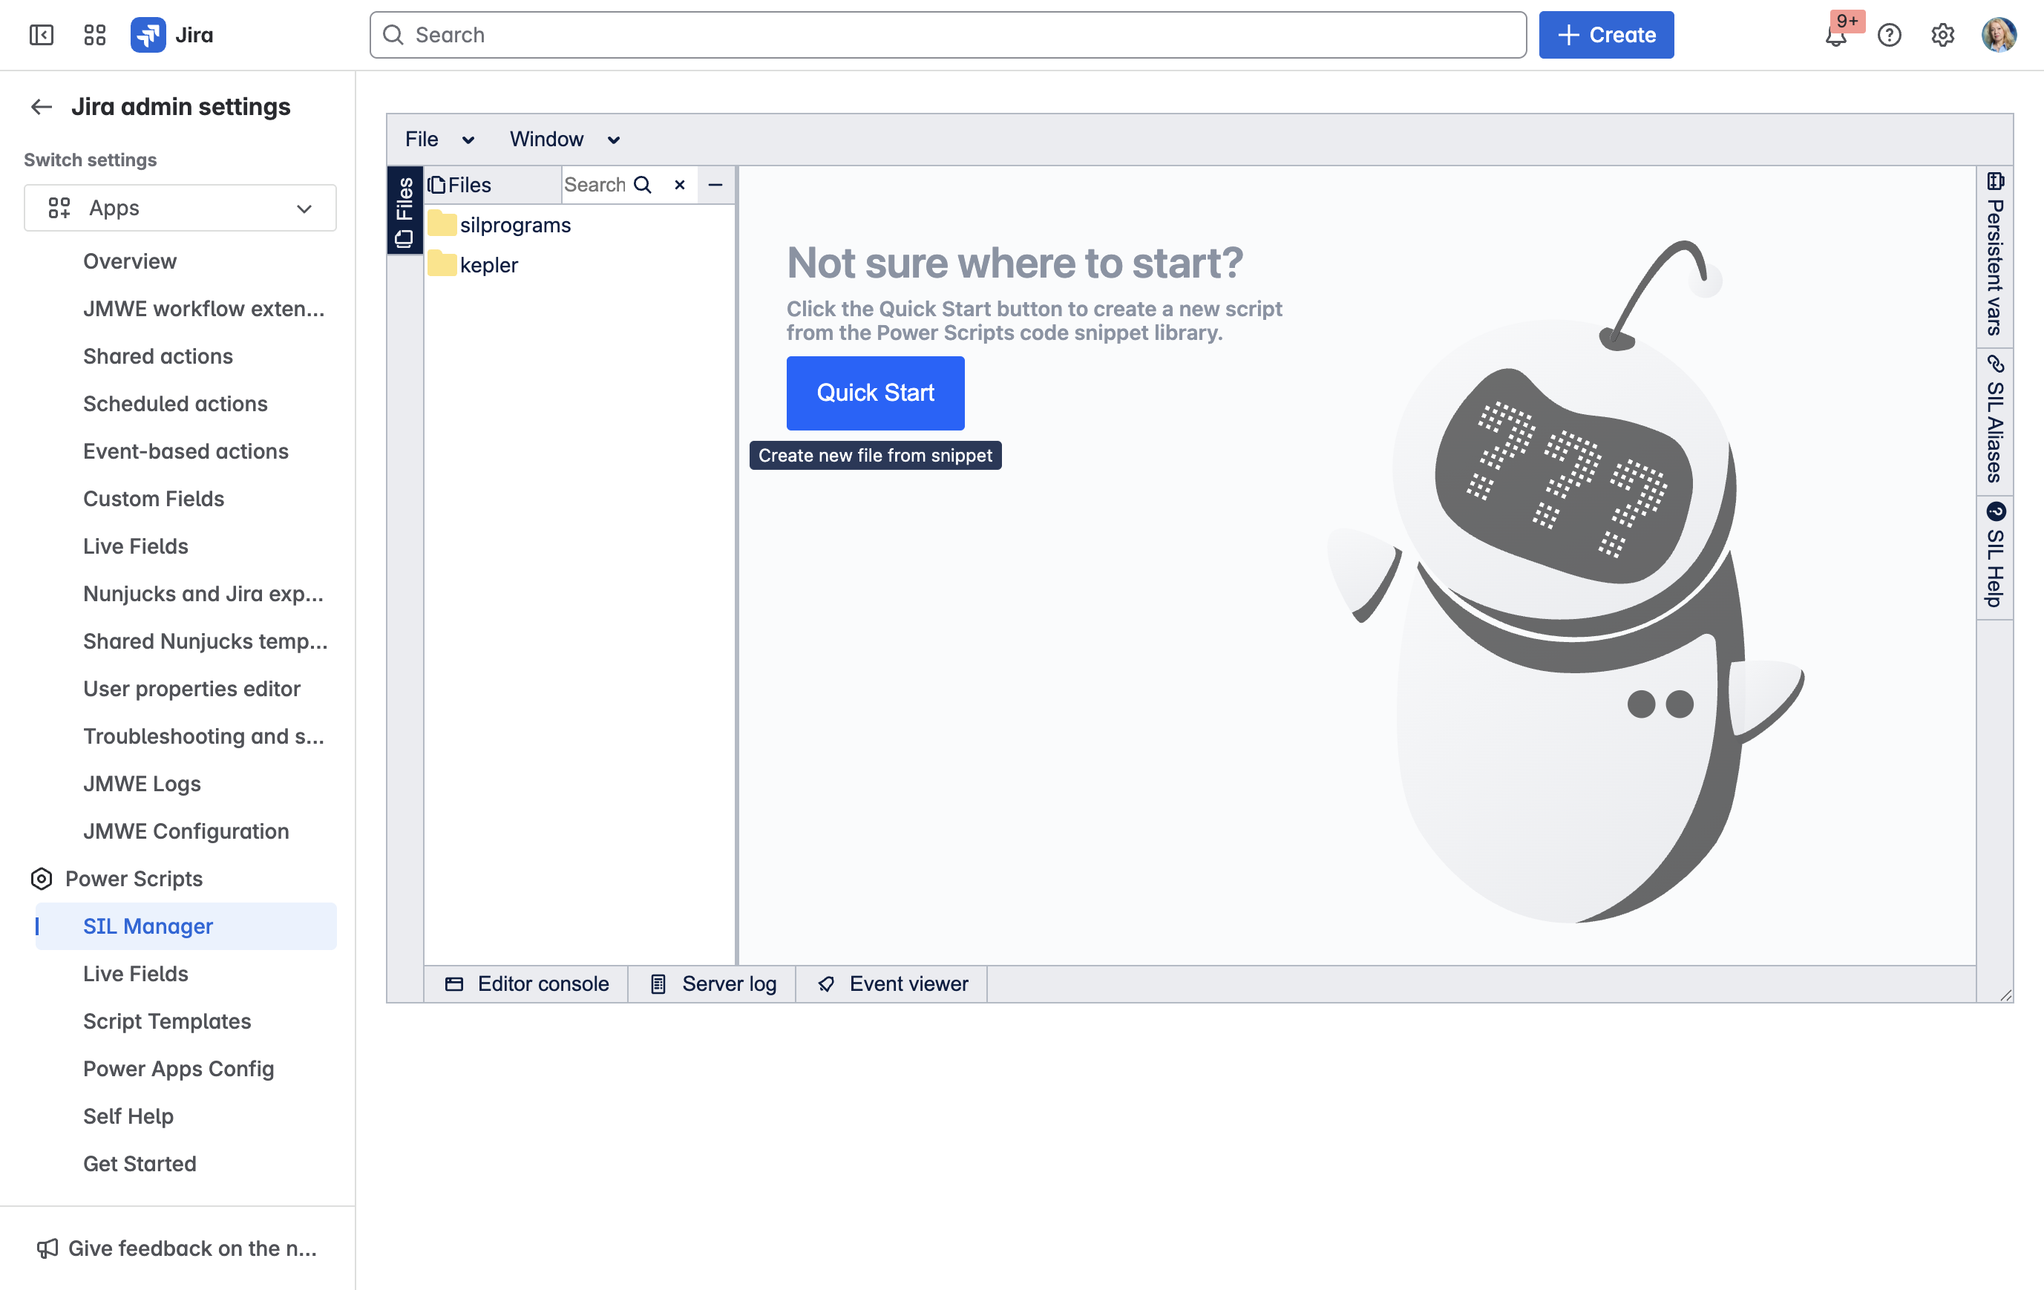
Task: Select SIL Manager in sidebar
Action: tap(186, 926)
